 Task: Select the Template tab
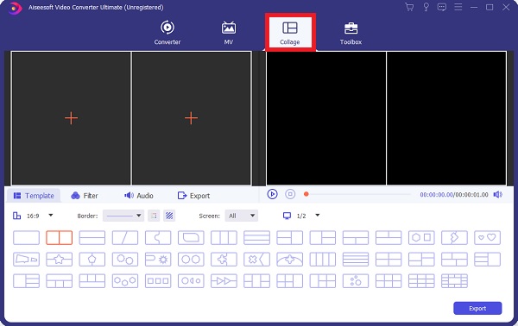(34, 196)
